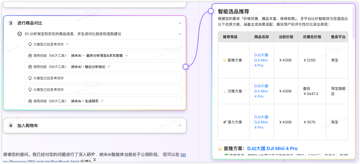360x164 pixels.
Task: Open DJI Mini 4 Pro link in 潜力方案 row
Action: [261, 122]
